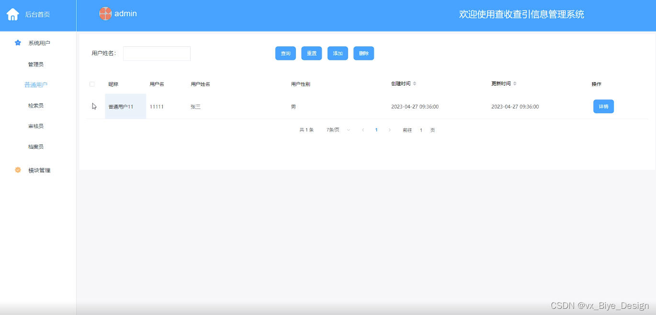This screenshot has height=315, width=656.
Task: Click the title 欢迎使用查收查引信息管理系统
Action: (521, 14)
